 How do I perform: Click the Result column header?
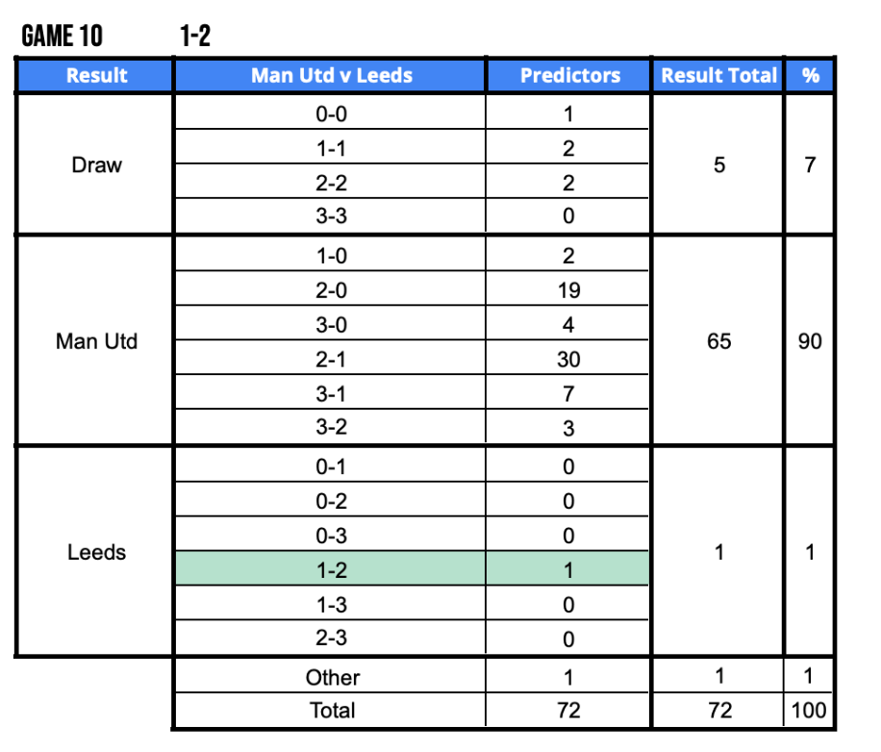[x=96, y=76]
